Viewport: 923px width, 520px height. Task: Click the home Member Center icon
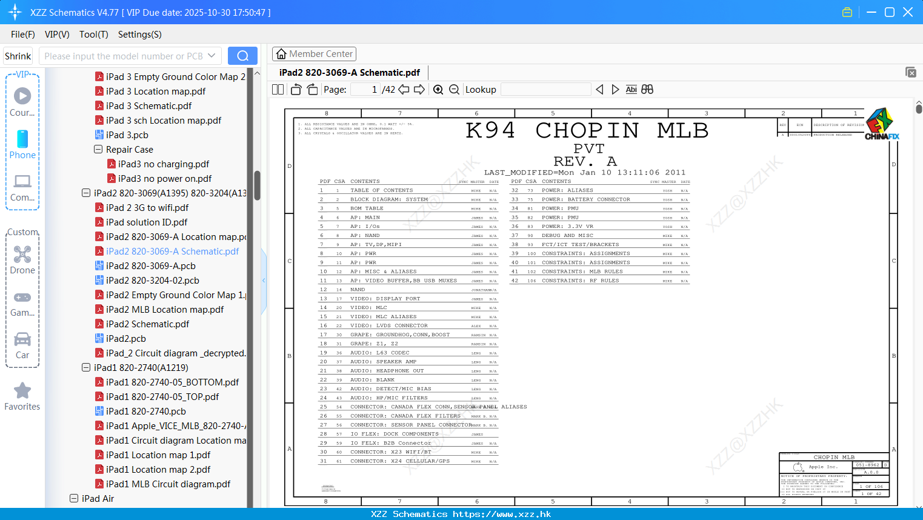281,54
